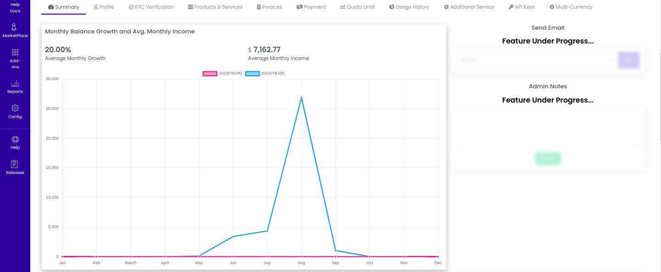
Task: Switch to the Quota Limit tab
Action: pyautogui.click(x=358, y=7)
